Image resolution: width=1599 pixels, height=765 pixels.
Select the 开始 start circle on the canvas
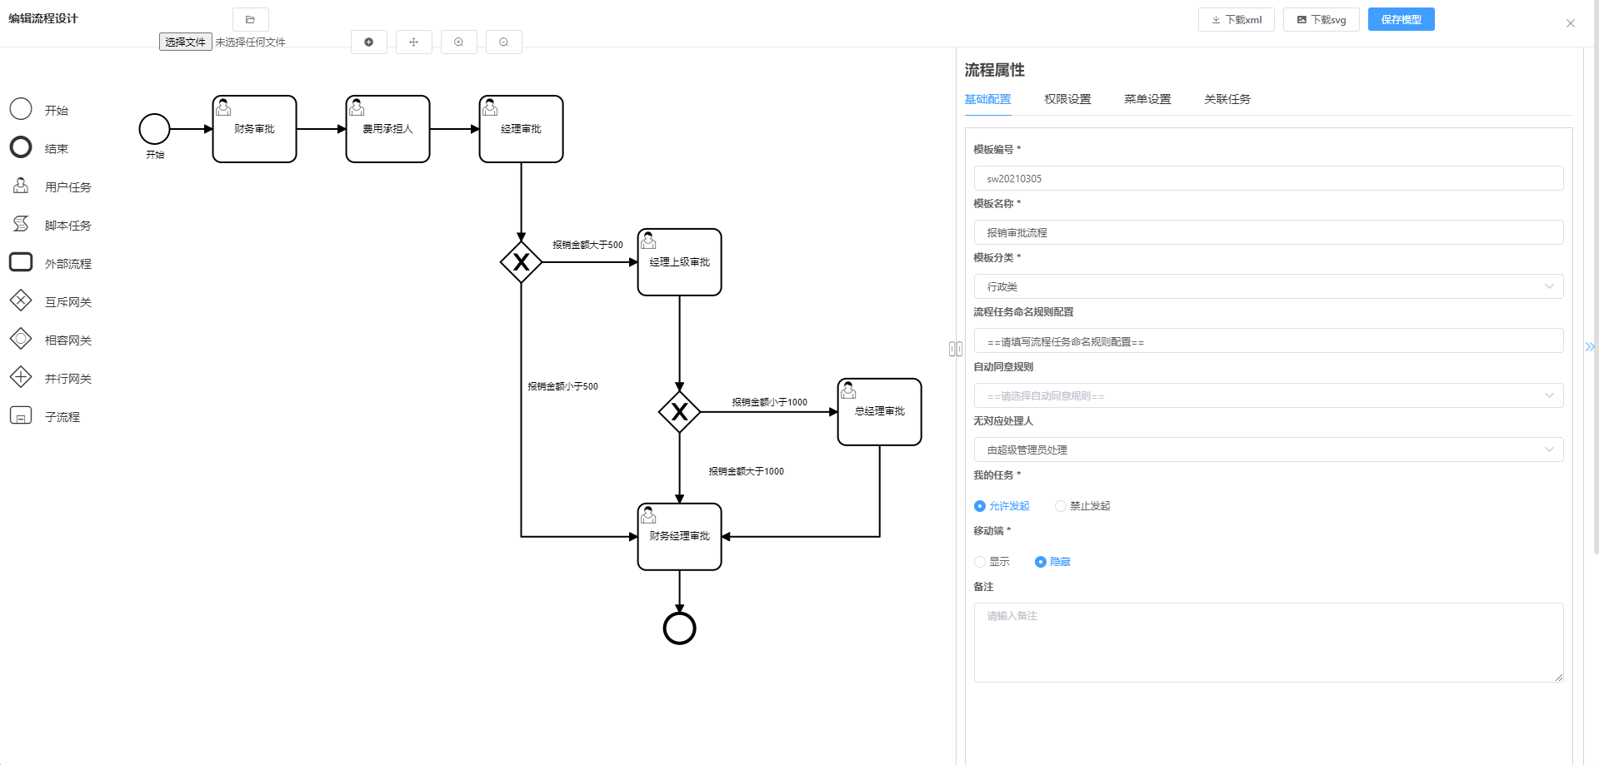point(154,129)
